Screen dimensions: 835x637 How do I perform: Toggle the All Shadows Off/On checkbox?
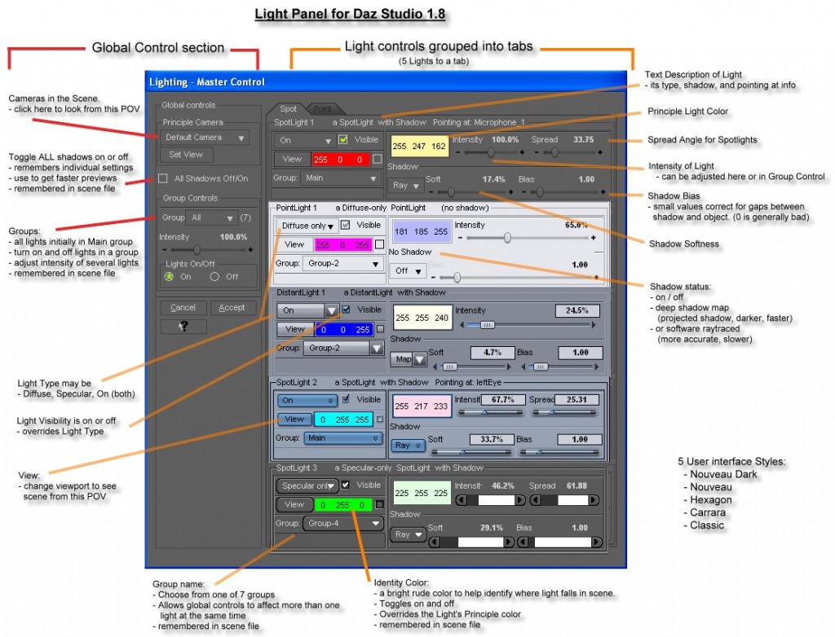163,178
